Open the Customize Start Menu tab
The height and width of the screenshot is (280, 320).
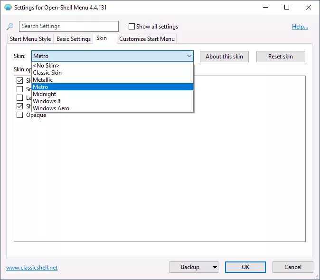pyautogui.click(x=147, y=39)
